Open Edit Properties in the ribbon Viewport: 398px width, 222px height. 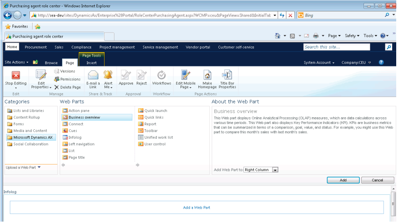pyautogui.click(x=41, y=79)
